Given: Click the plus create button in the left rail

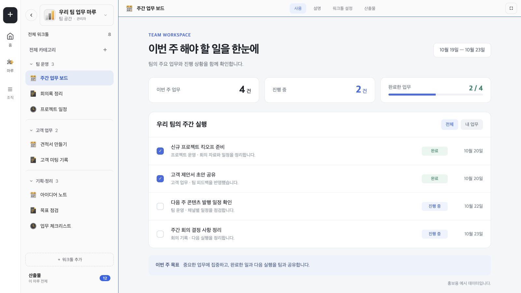Looking at the screenshot, I should [x=10, y=15].
